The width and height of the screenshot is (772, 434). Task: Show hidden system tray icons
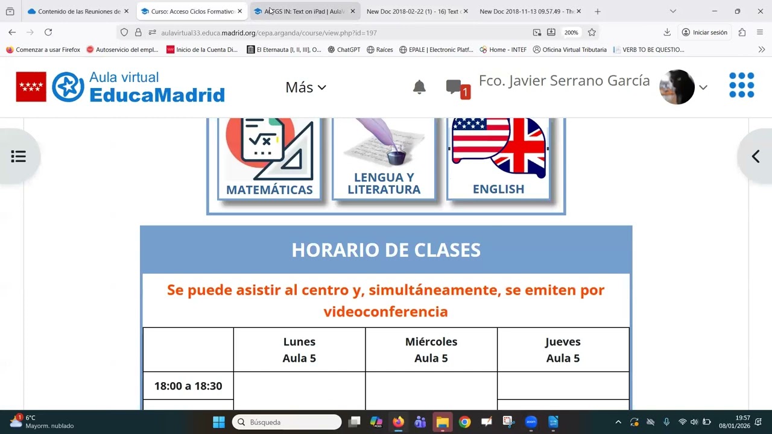click(618, 422)
